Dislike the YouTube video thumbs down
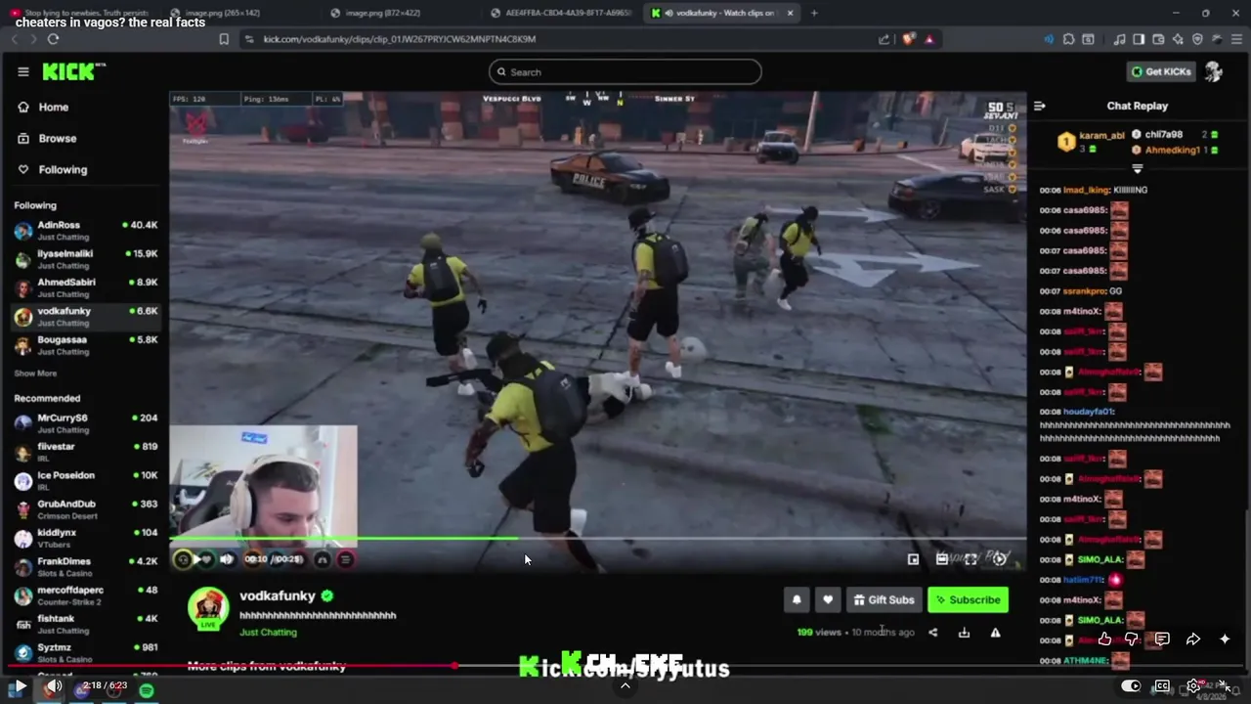This screenshot has width=1251, height=704. (x=1132, y=638)
